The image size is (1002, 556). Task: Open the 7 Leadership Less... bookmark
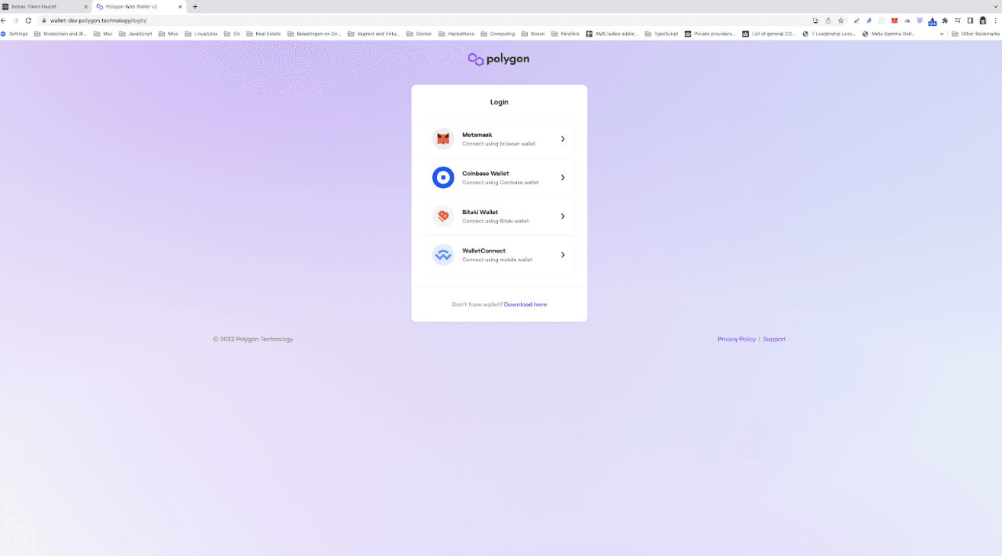tap(829, 34)
